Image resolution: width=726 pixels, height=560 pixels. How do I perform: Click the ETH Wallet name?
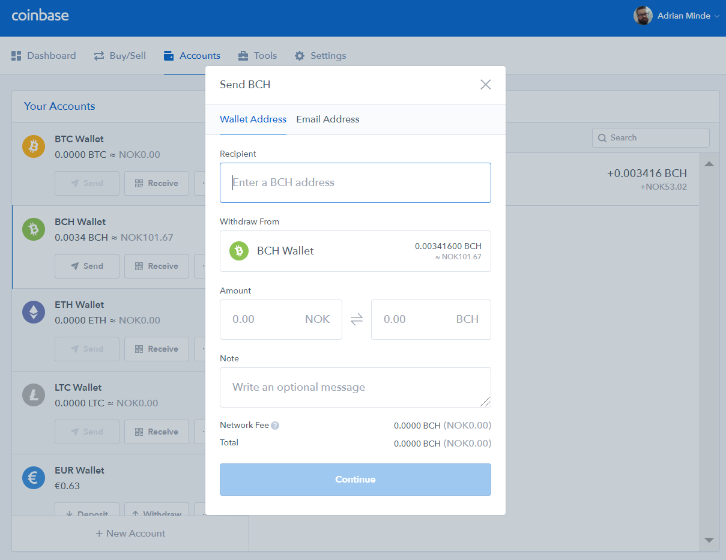click(79, 304)
